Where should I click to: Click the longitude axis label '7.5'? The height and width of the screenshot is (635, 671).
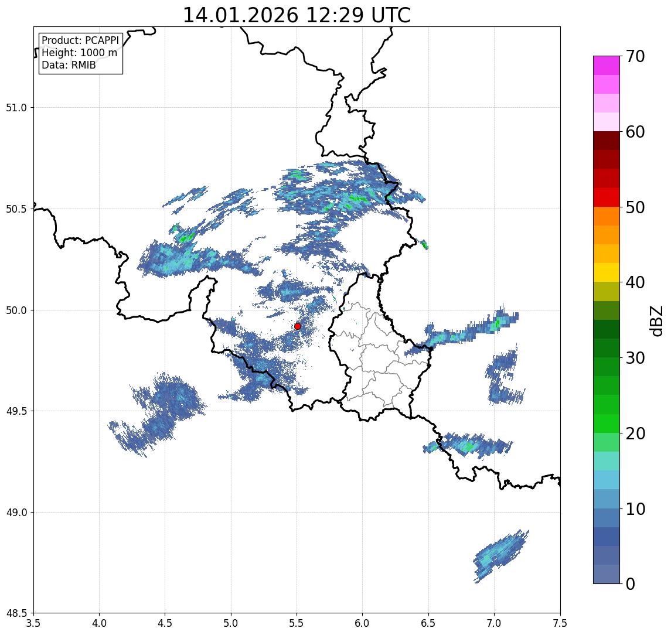pyautogui.click(x=560, y=623)
